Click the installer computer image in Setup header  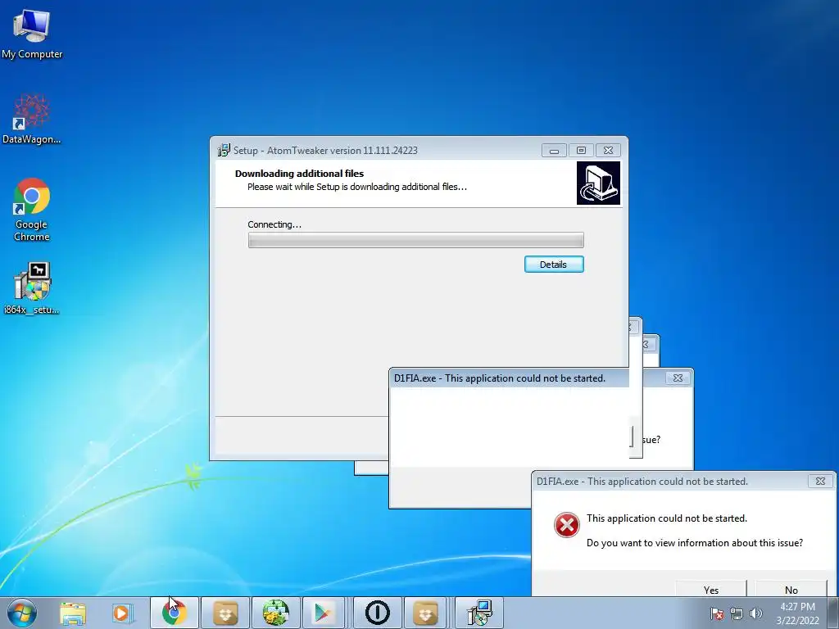pos(598,183)
